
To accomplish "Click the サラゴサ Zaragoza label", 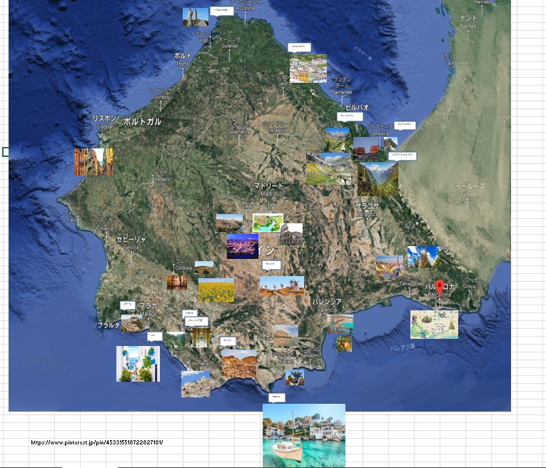I will tap(367, 210).
